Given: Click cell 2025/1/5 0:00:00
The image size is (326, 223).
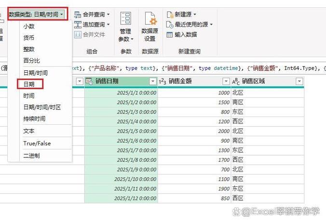Looking at the screenshot, I should [x=121, y=131].
